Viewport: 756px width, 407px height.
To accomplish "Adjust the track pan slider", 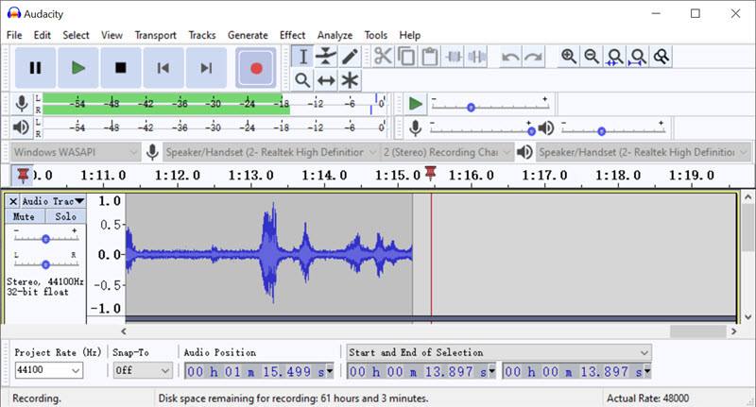I will 45,264.
